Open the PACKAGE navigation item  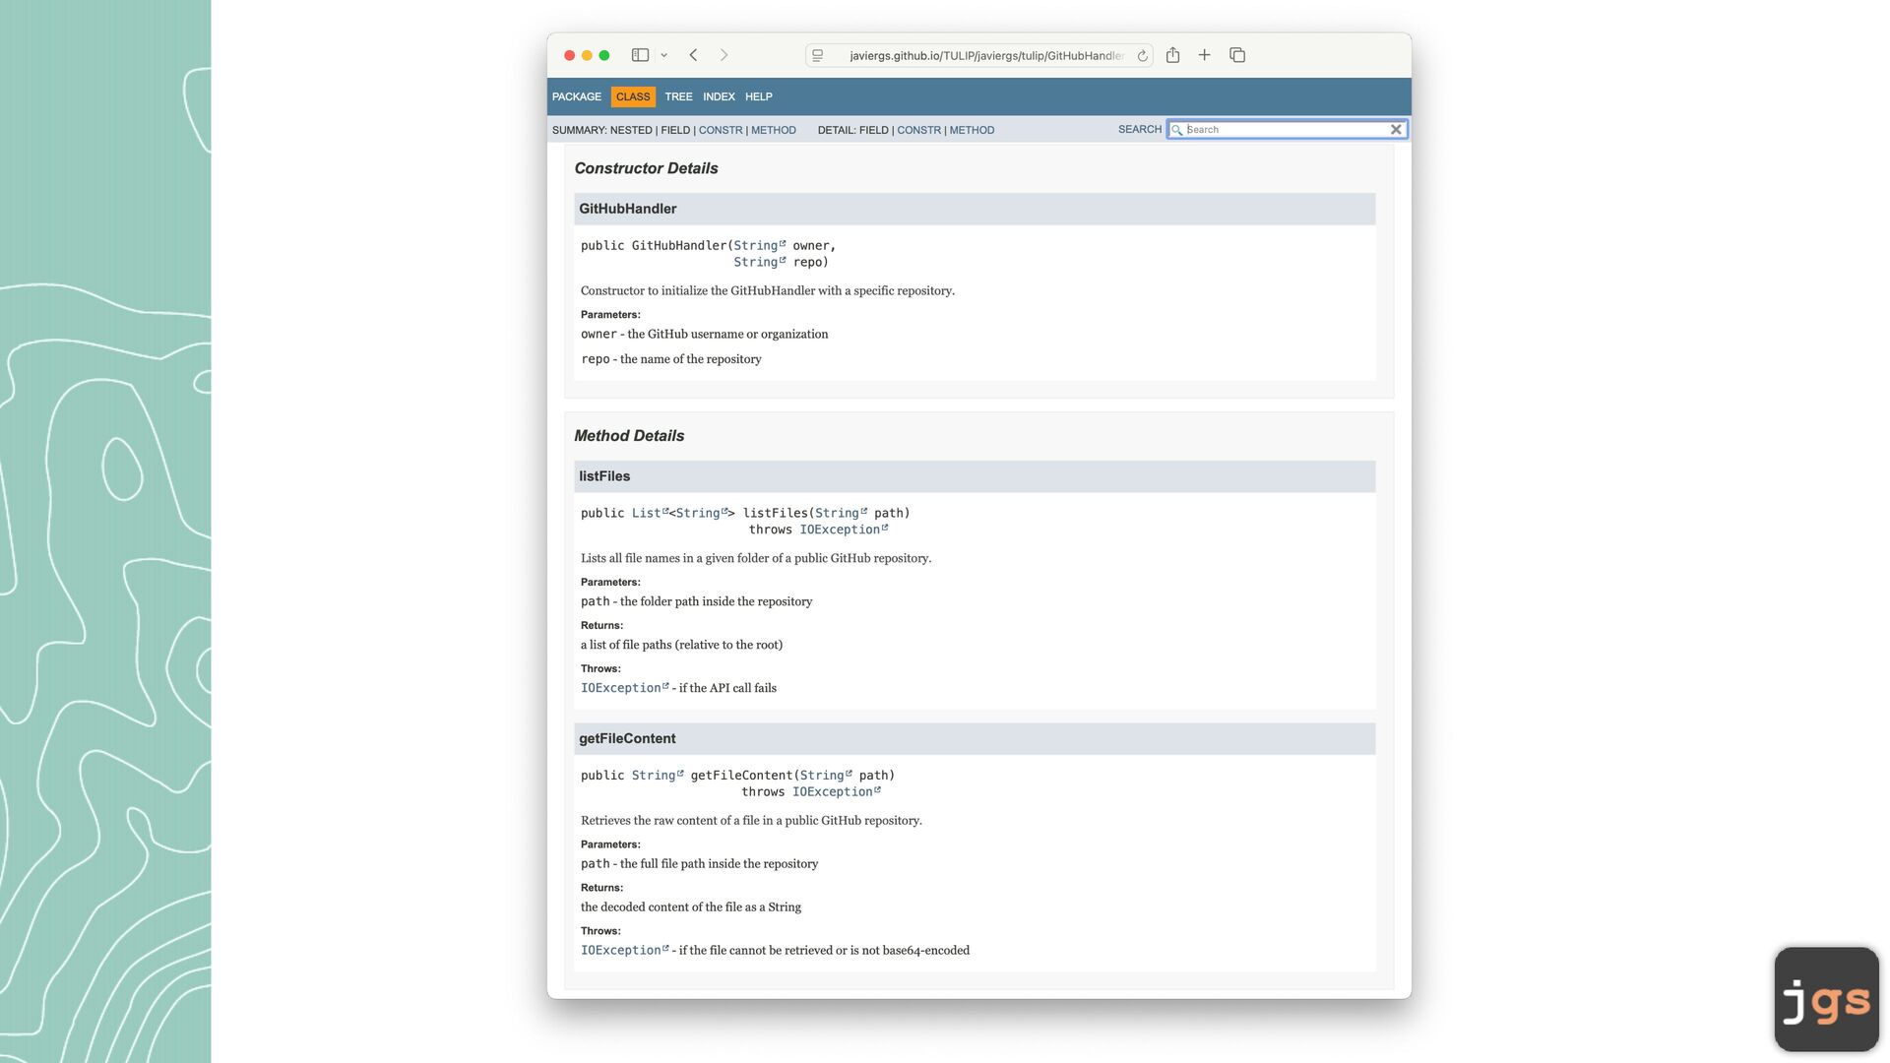pyautogui.click(x=577, y=96)
